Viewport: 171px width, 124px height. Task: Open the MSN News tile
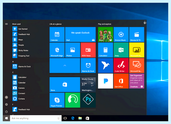tap(88, 50)
